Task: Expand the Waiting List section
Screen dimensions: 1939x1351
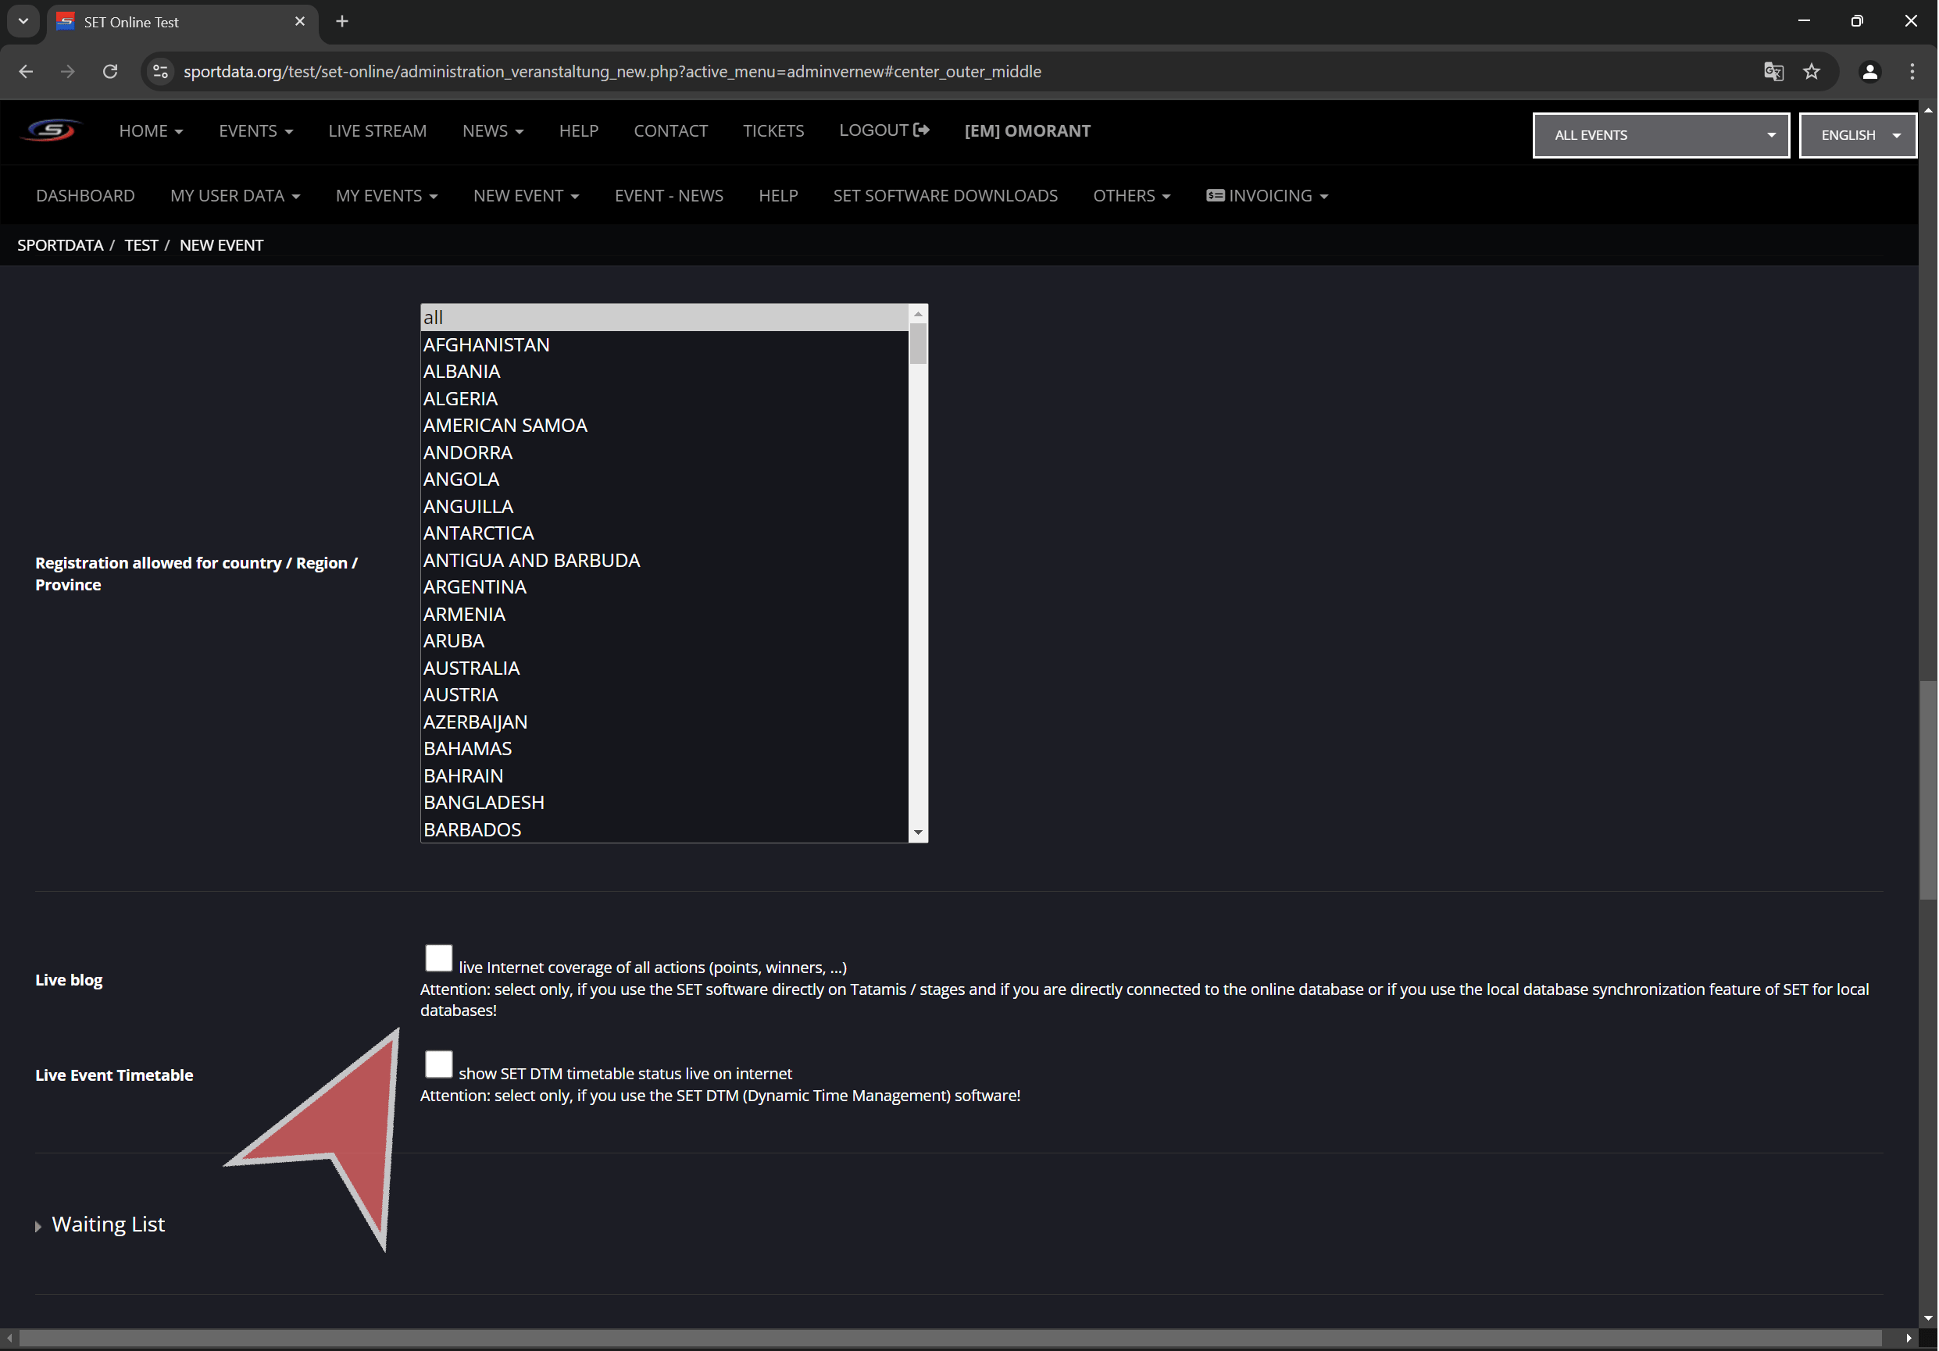Action: click(x=107, y=1224)
